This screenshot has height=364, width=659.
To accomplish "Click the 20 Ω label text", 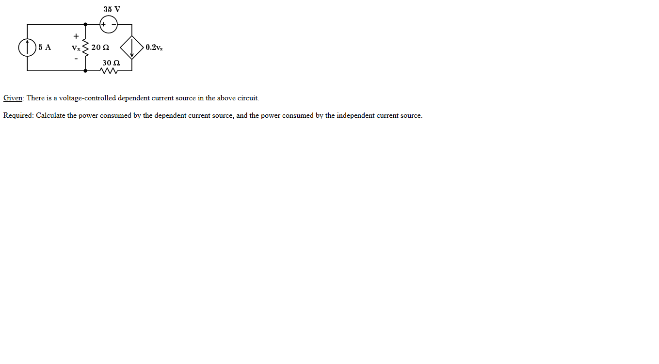I will (100, 47).
